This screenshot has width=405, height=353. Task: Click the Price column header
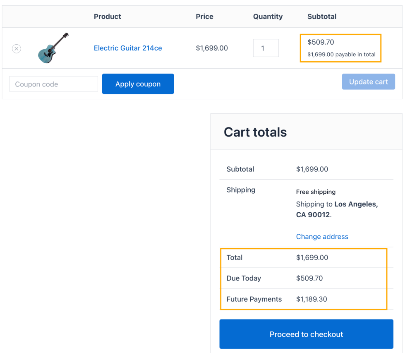coord(205,17)
